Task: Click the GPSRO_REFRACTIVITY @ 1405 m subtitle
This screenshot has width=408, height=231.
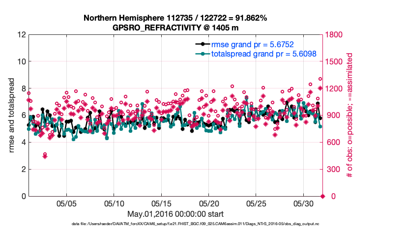Action: click(x=175, y=28)
